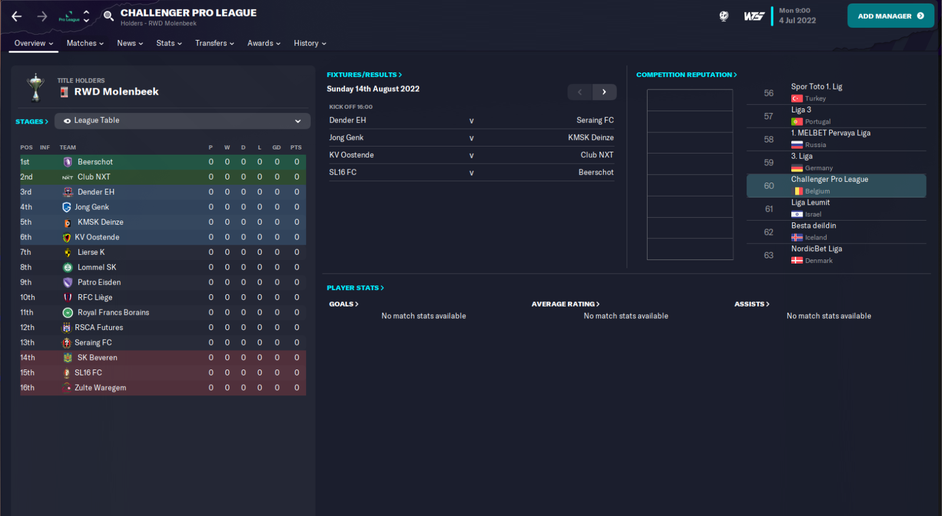Open the League Table stages dropdown
Image resolution: width=942 pixels, height=516 pixels.
pos(183,121)
